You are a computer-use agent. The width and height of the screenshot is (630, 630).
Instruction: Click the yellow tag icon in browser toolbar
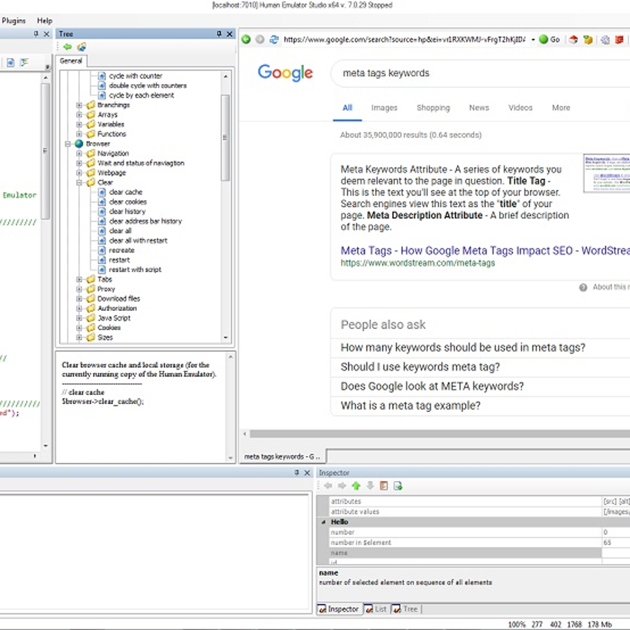pos(588,39)
